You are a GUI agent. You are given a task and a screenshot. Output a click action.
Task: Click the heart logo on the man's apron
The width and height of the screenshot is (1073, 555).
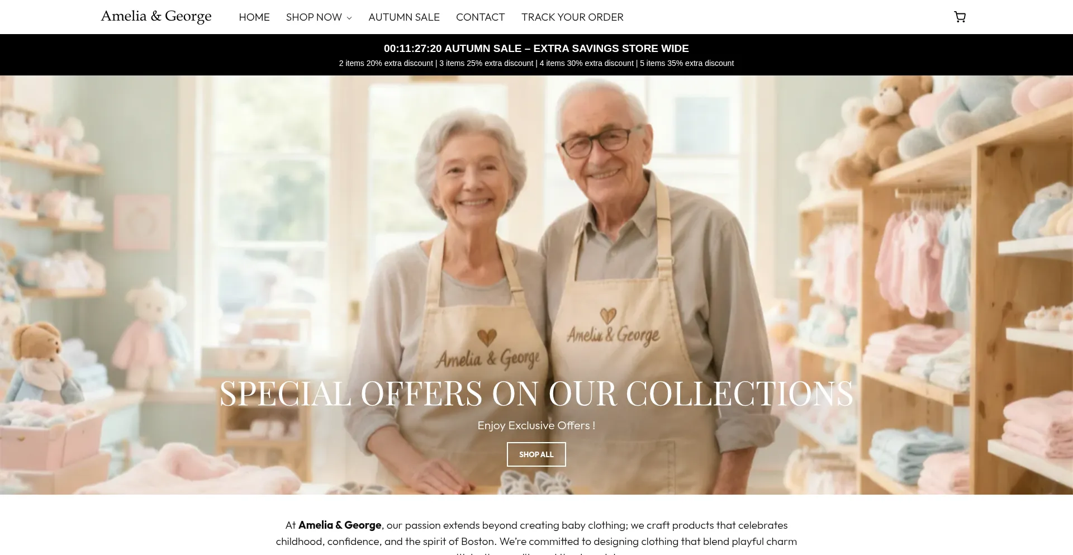point(608,316)
